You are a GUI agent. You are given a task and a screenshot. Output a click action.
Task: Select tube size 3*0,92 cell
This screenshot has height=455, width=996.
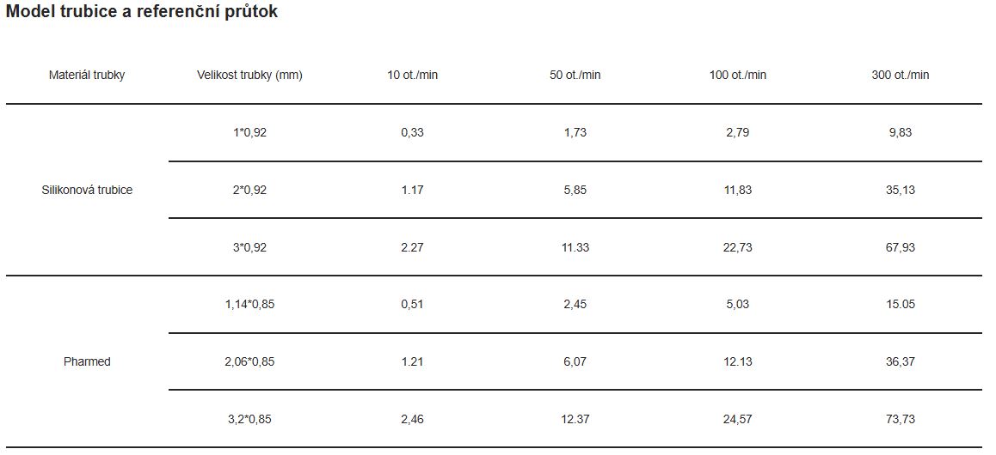coord(249,247)
